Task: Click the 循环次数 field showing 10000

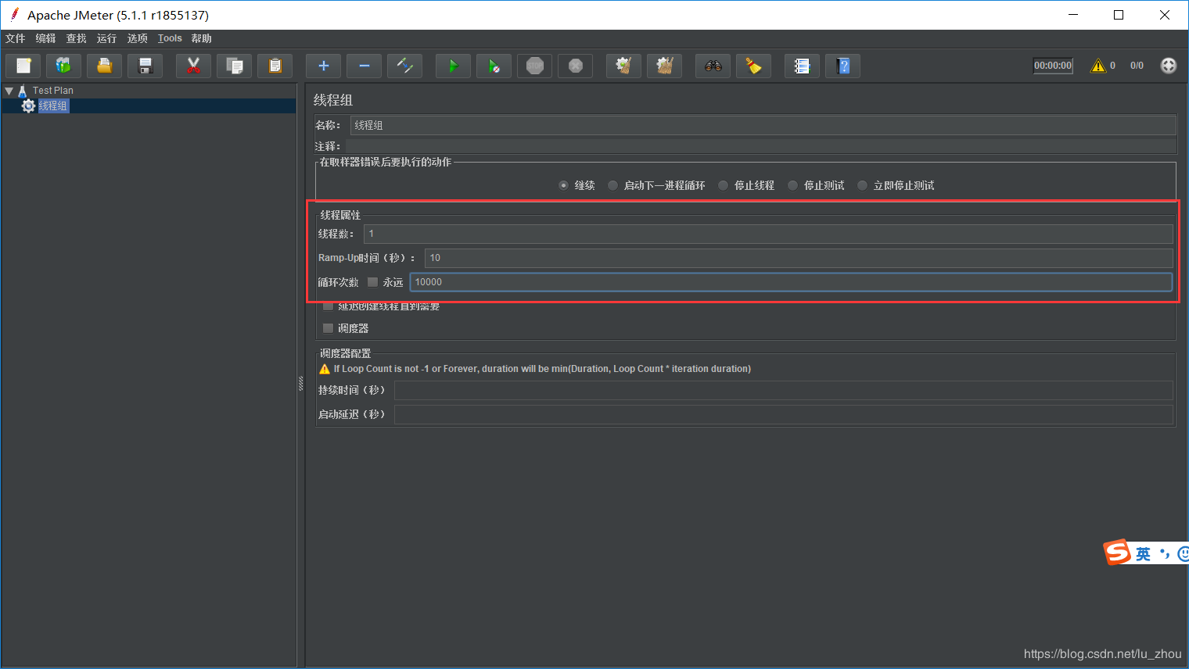Action: (x=791, y=282)
